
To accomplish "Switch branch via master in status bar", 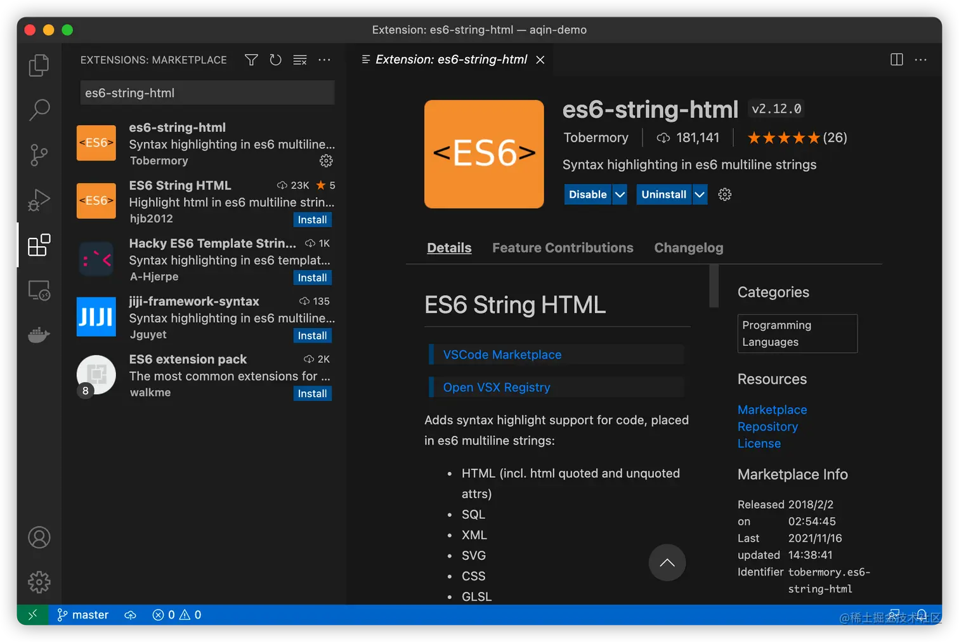I will click(x=83, y=615).
